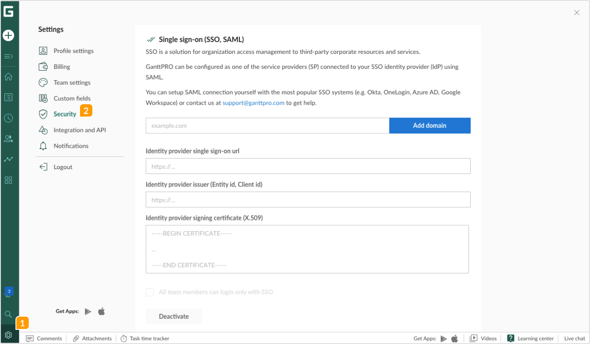Image resolution: width=590 pixels, height=344 pixels.
Task: Click the Profile settings person icon
Action: pyautogui.click(x=43, y=51)
